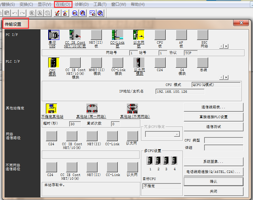Viewport: 253px width, 200px height.
Task: Select the Ethernet board icon in PC I/F
Action: (x=139, y=35)
